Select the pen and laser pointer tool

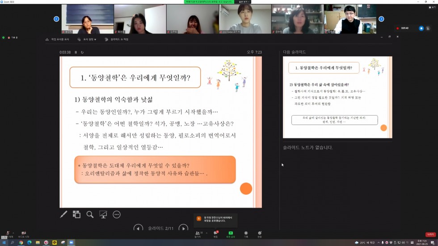(63, 215)
